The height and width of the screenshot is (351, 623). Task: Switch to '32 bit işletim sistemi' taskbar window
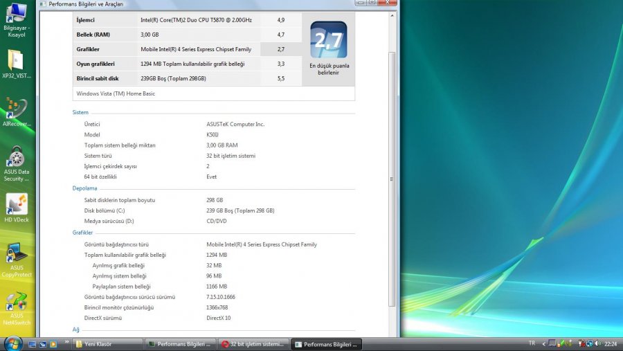click(252, 344)
